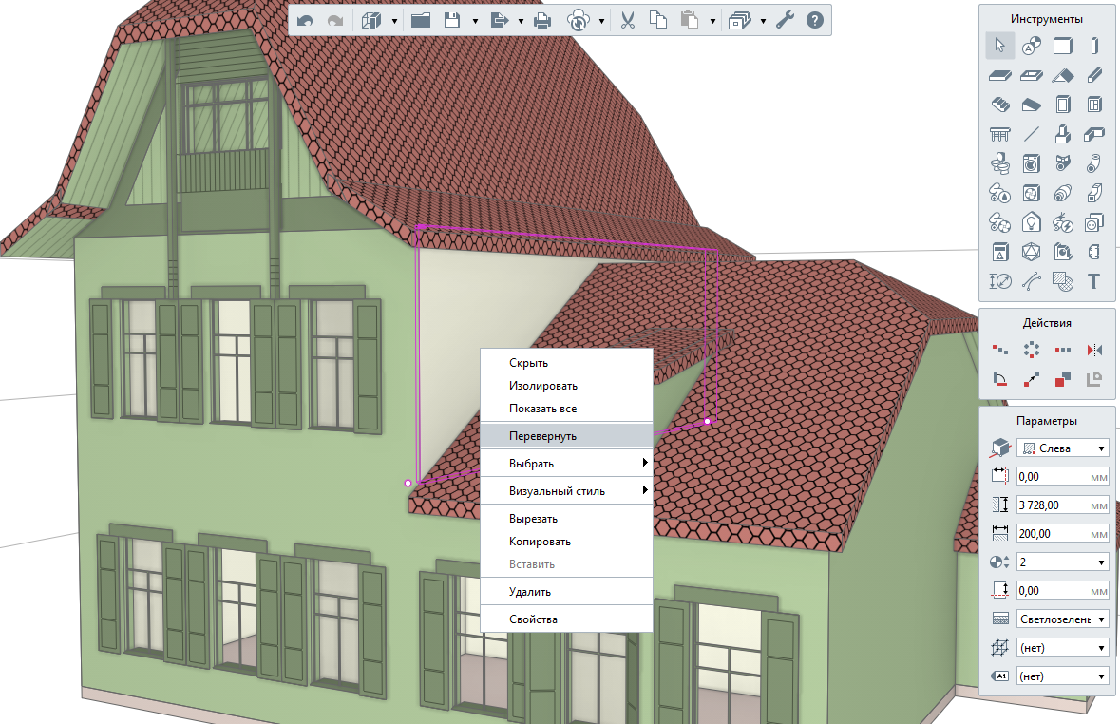This screenshot has height=724, width=1120.
Task: Expand the Paste options dropdown arrow
Action: pos(712,22)
